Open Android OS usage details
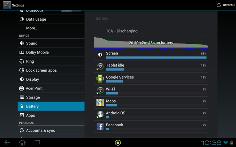The width and height of the screenshot is (236, 147). (x=151, y=114)
